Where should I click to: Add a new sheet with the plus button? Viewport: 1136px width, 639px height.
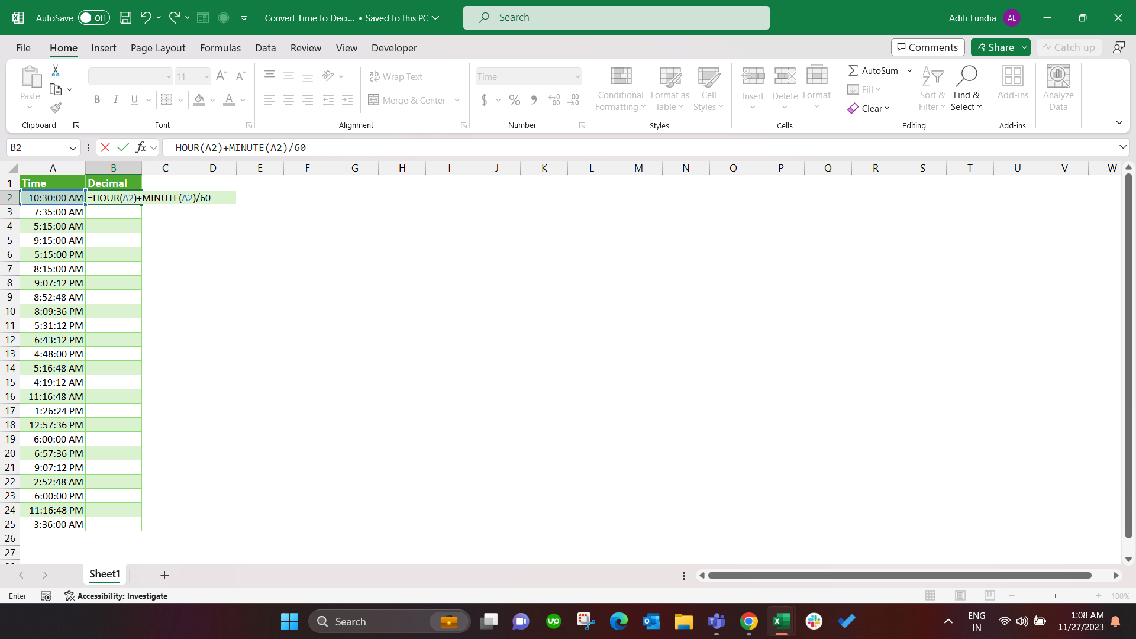(164, 575)
